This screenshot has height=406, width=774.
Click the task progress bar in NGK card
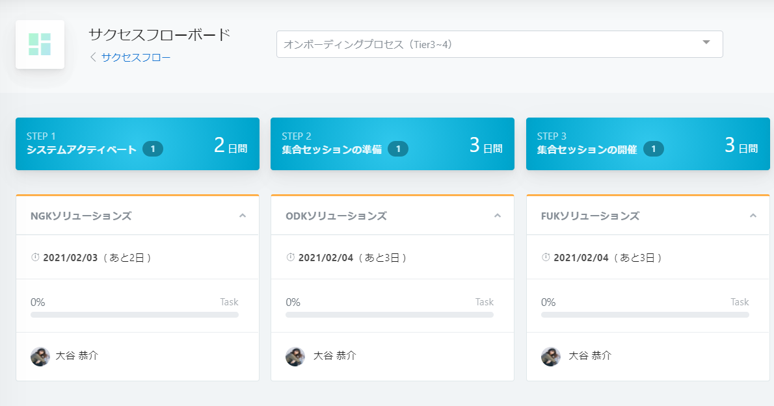click(x=135, y=315)
